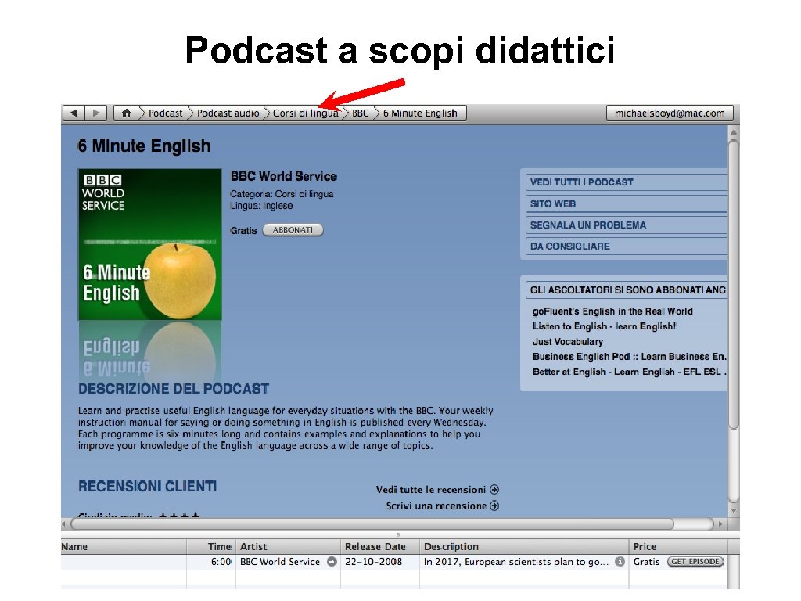Click the GET EPISODE button
The image size is (801, 601).
point(695,562)
